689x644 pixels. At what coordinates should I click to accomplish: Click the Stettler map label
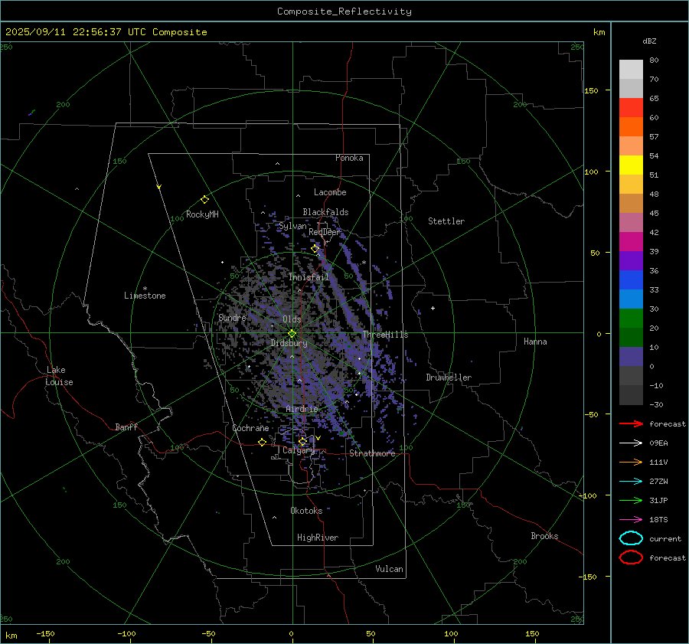coord(446,221)
